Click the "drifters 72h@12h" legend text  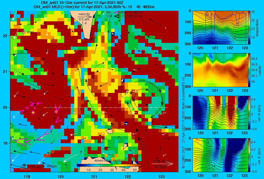[130, 12]
